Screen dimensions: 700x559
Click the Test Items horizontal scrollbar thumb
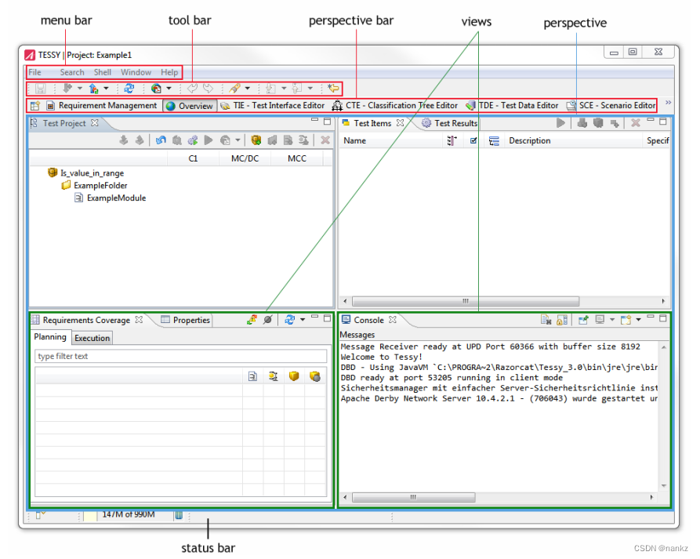466,301
